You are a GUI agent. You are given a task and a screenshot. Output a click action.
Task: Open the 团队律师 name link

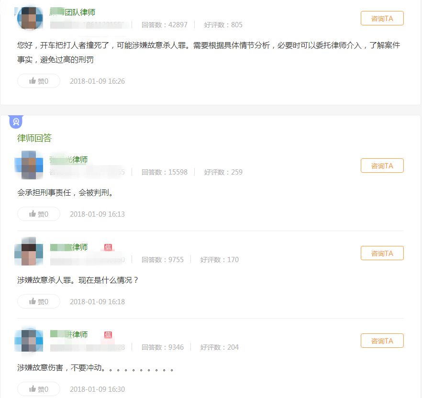[x=73, y=12]
